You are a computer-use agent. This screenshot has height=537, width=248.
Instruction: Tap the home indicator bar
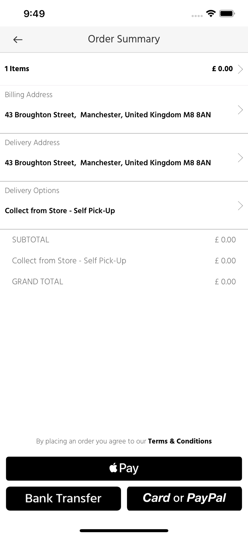[124, 531]
